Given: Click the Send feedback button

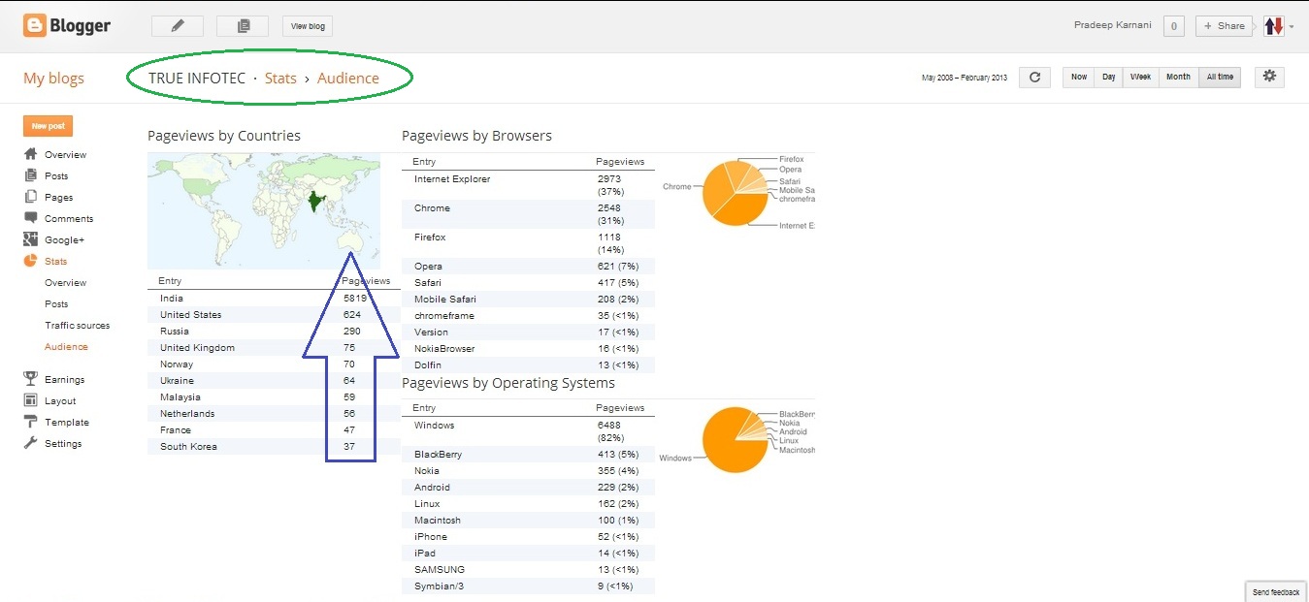Looking at the screenshot, I should point(1276,592).
